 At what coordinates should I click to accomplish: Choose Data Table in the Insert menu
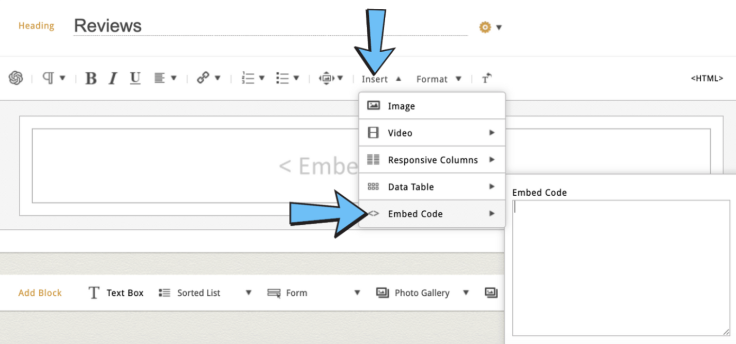(410, 187)
